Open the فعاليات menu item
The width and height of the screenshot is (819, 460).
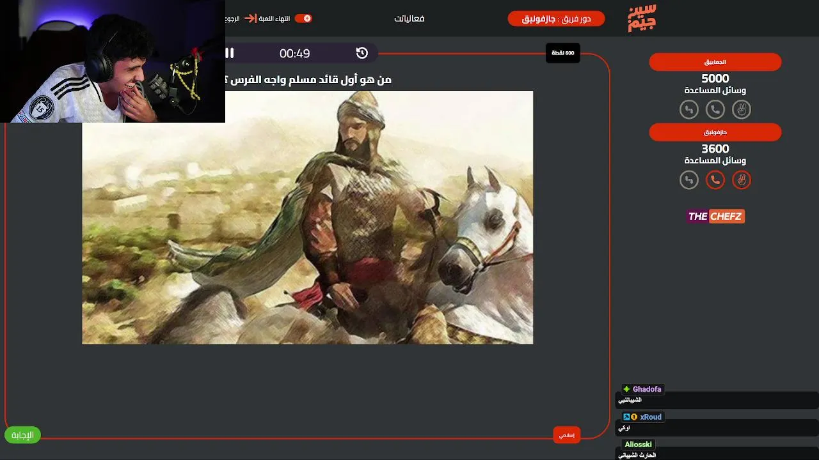(x=409, y=19)
